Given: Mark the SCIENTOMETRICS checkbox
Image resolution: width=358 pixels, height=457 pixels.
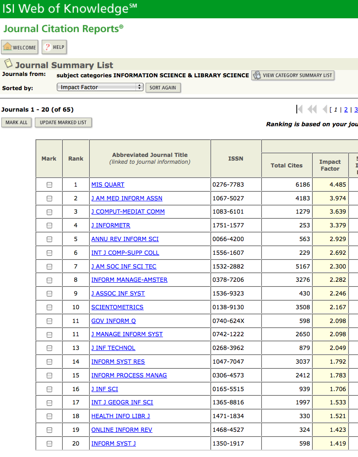Looking at the screenshot, I should pyautogui.click(x=49, y=307).
